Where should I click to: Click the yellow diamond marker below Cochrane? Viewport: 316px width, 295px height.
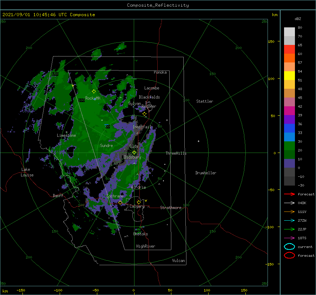pos(120,203)
